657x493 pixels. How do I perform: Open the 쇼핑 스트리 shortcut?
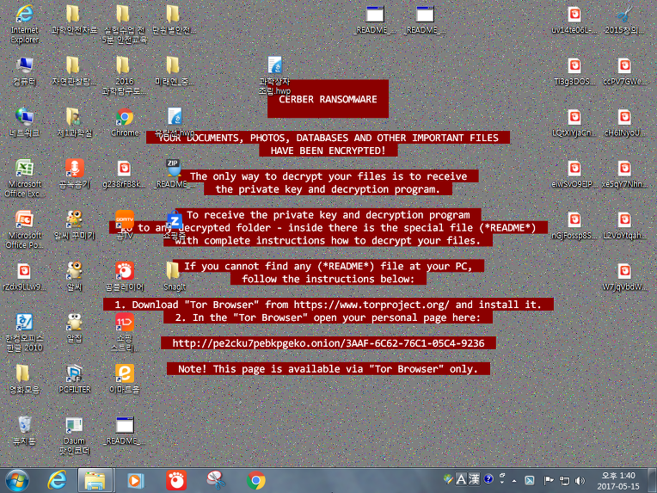point(125,332)
